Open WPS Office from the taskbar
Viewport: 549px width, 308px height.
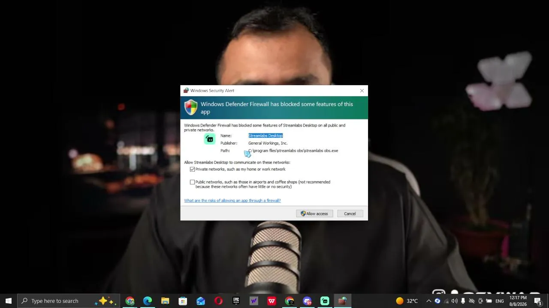271,301
